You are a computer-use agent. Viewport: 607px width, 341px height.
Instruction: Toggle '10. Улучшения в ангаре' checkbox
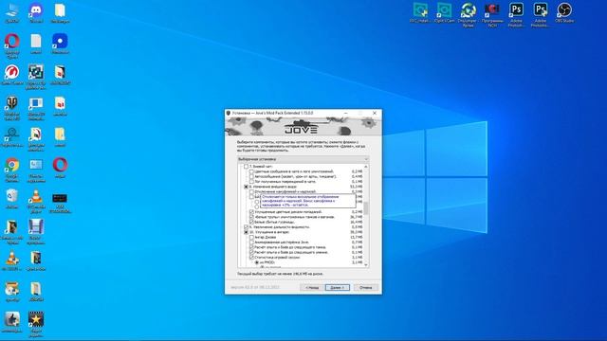pos(246,232)
